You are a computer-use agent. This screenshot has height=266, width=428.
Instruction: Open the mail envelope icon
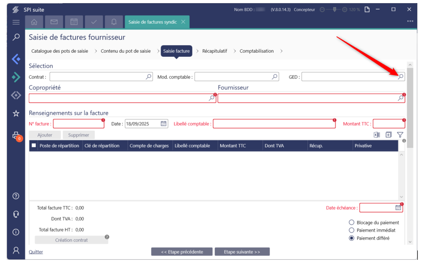tap(54, 22)
